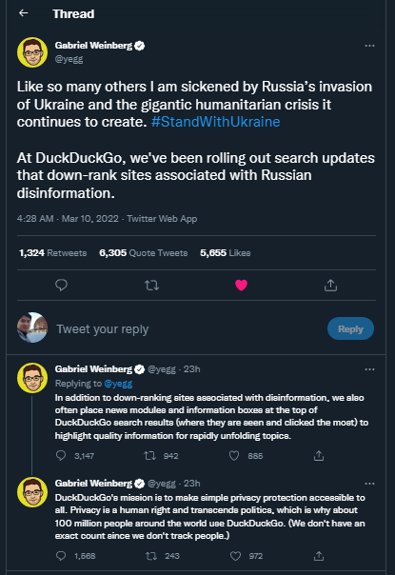395x575 pixels.
Task: Open the more menu on the privacy mission tweet
Action: click(369, 484)
